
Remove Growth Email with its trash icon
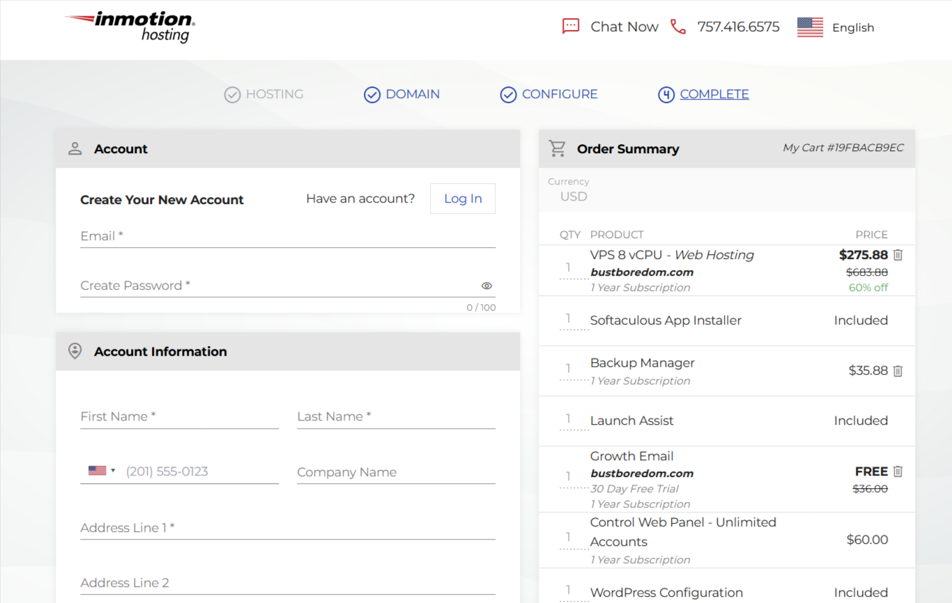coord(898,471)
